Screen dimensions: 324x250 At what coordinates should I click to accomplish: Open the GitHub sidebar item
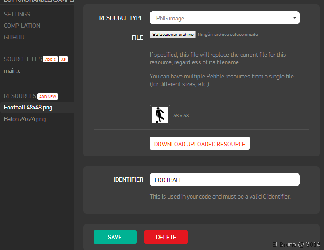pyautogui.click(x=14, y=38)
